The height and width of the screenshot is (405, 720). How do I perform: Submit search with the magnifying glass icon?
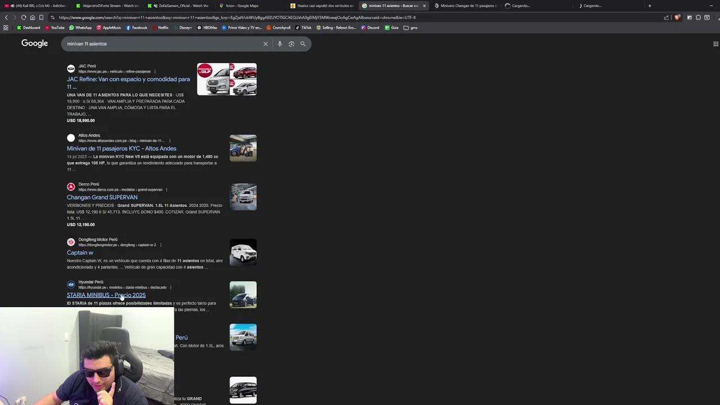tap(303, 44)
